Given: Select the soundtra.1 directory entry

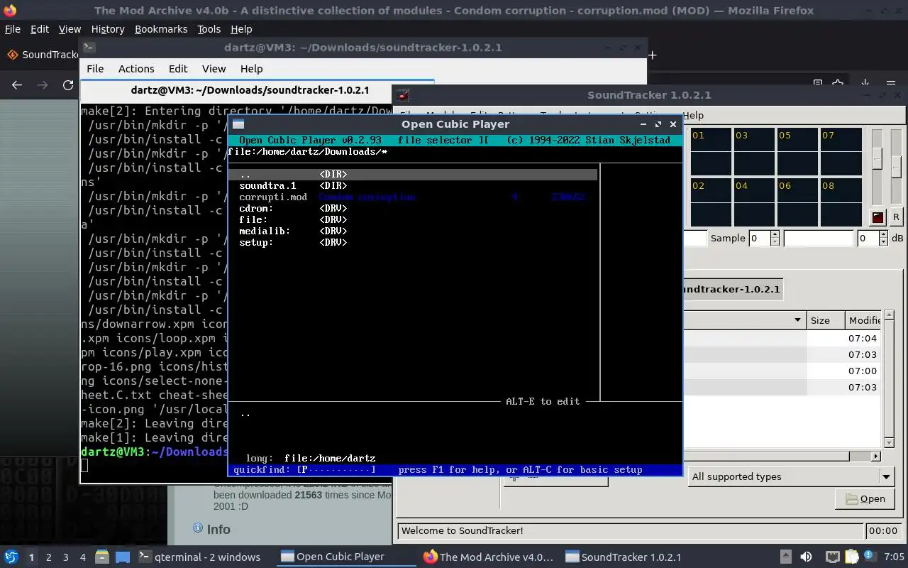Looking at the screenshot, I should click(x=412, y=185).
